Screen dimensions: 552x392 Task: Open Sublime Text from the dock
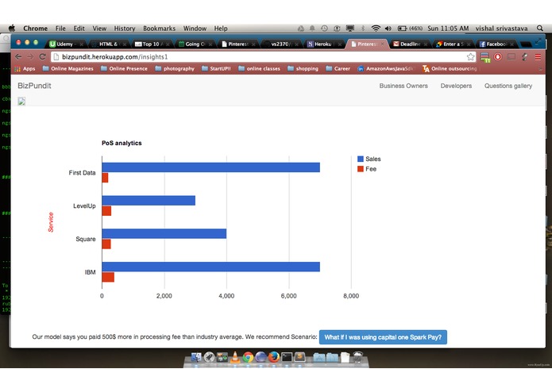click(x=299, y=357)
